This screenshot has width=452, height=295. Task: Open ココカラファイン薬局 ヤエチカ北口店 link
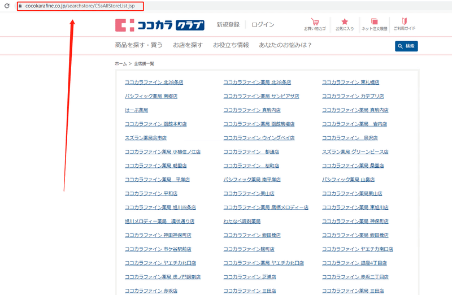pos(263,263)
